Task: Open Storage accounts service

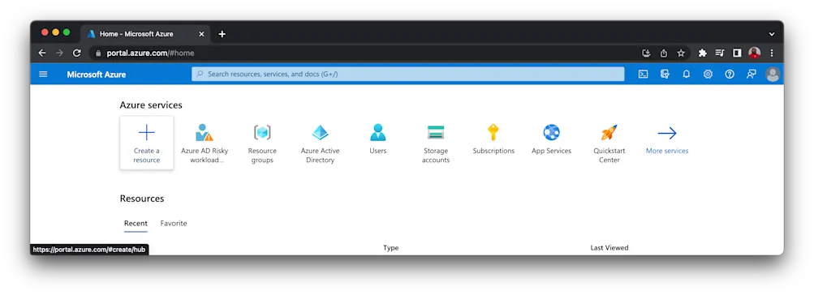Action: pos(436,143)
